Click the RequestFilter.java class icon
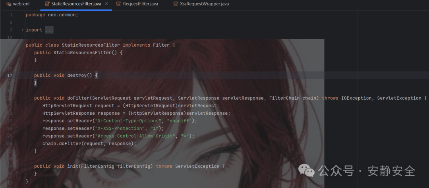This screenshot has width=429, height=188. point(118,4)
